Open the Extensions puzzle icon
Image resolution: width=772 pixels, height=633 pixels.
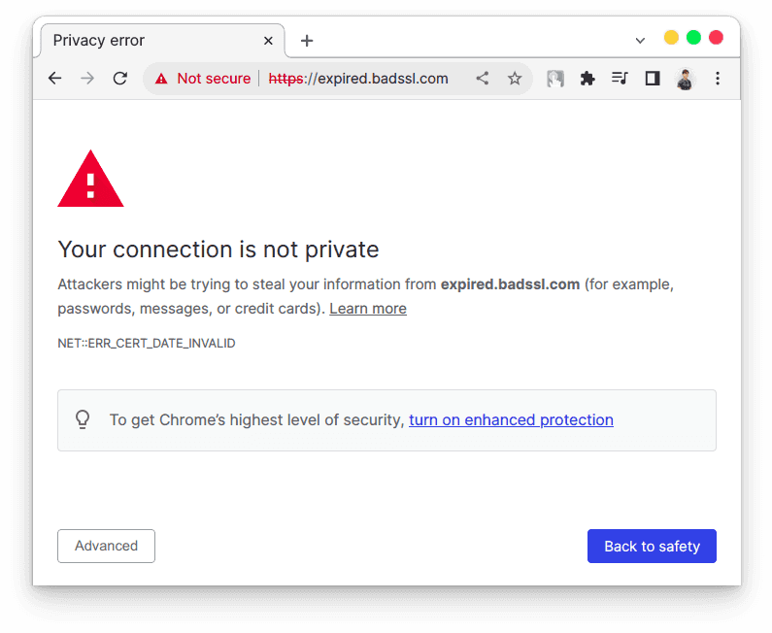(x=587, y=79)
